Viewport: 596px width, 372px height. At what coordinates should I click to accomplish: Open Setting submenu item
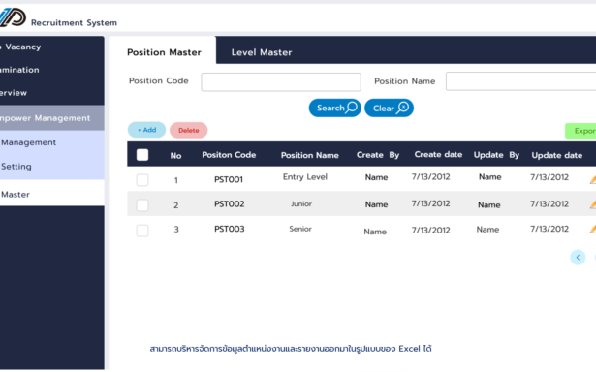click(x=52, y=167)
